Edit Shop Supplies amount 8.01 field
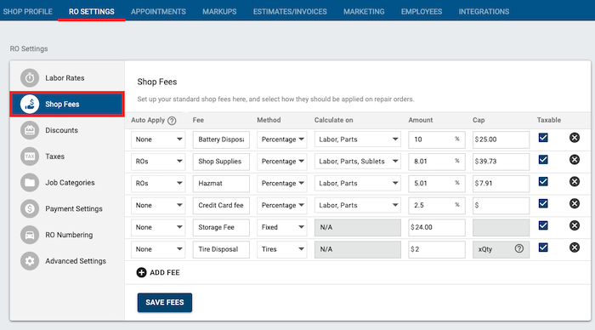This screenshot has height=330, width=595. pos(437,162)
